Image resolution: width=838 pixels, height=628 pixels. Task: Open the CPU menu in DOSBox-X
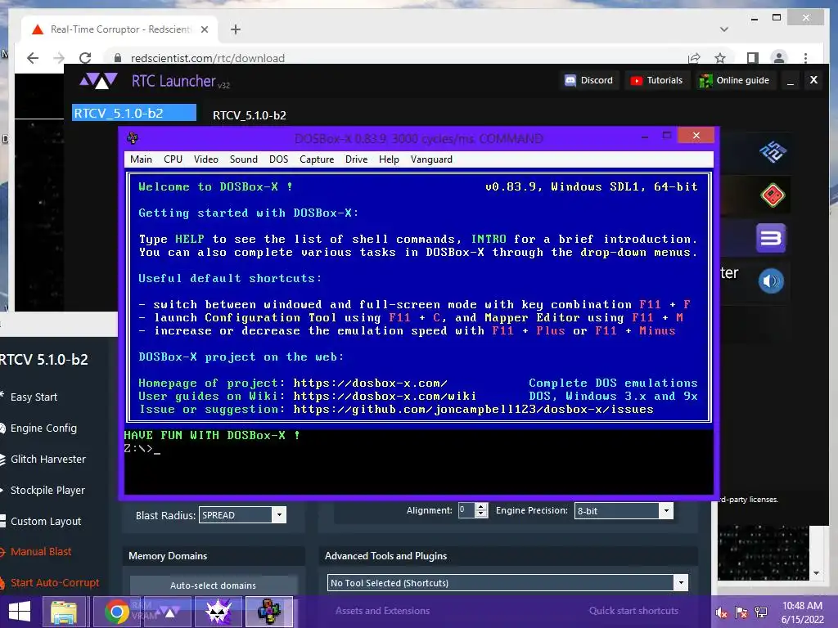click(173, 159)
